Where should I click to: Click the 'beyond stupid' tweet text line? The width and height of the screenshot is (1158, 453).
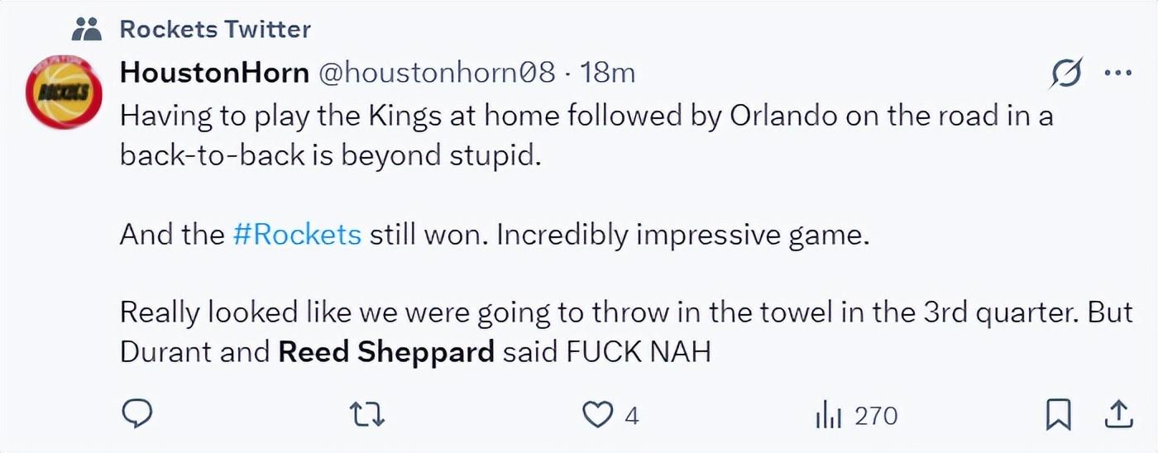click(331, 155)
